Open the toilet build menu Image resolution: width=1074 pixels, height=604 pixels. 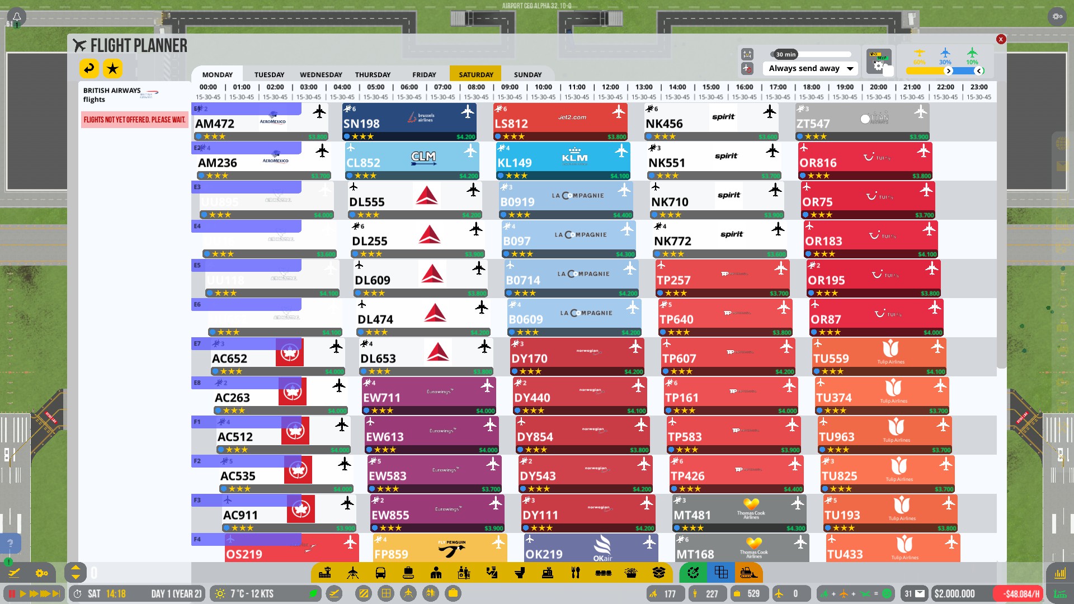tap(520, 573)
